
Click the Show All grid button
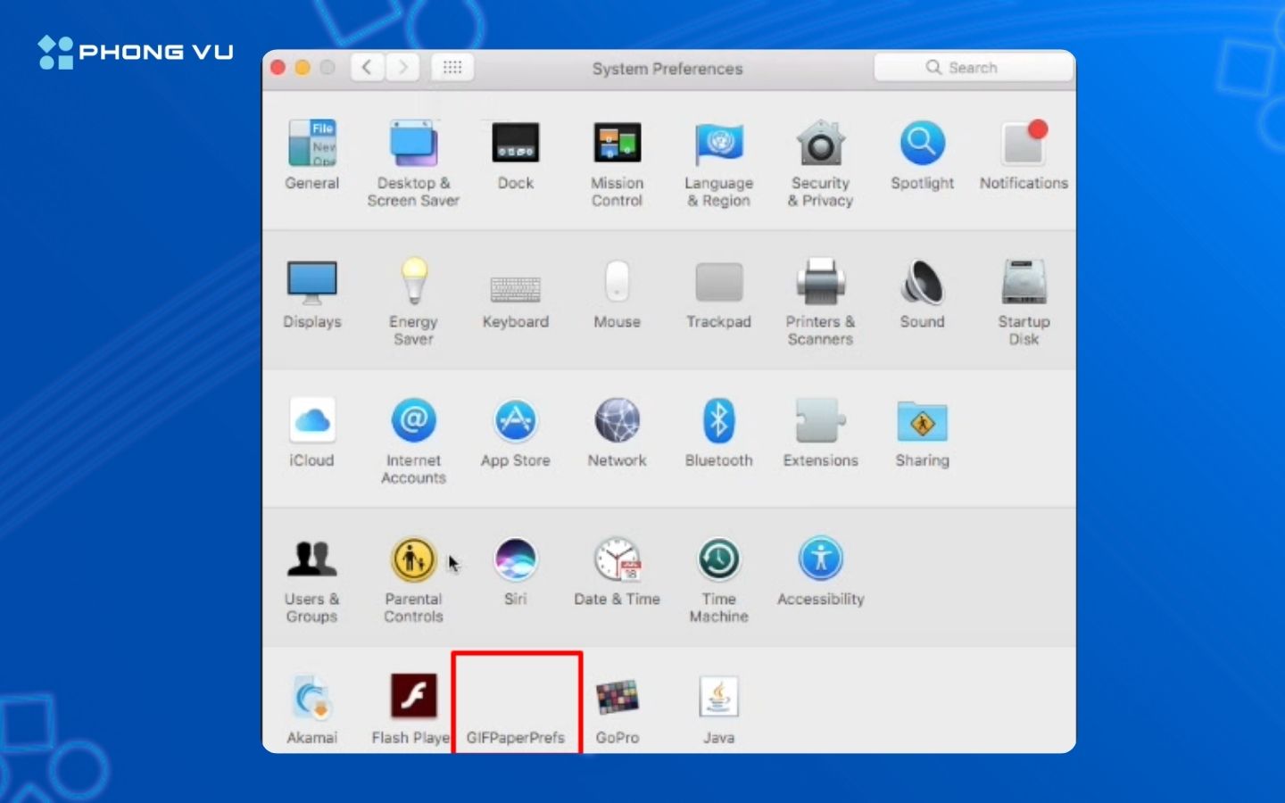[x=452, y=68]
